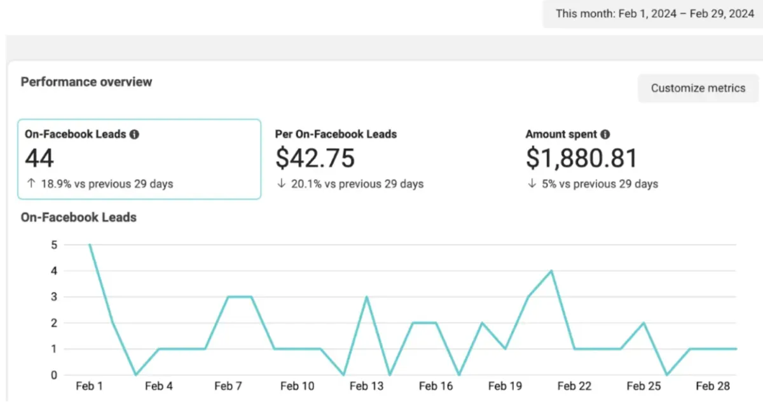
Task: Click the $42.75 cost per lead value
Action: [x=315, y=158]
